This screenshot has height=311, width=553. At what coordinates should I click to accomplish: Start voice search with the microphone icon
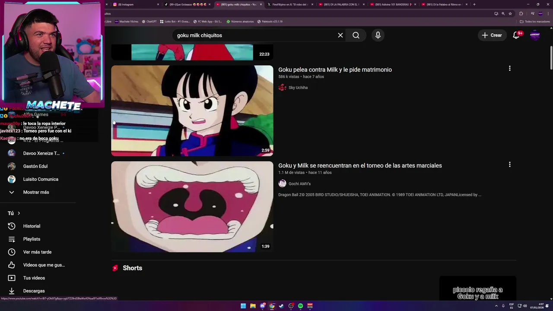tap(378, 35)
